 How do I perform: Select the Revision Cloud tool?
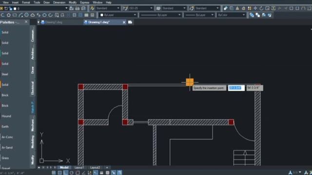[33, 15]
